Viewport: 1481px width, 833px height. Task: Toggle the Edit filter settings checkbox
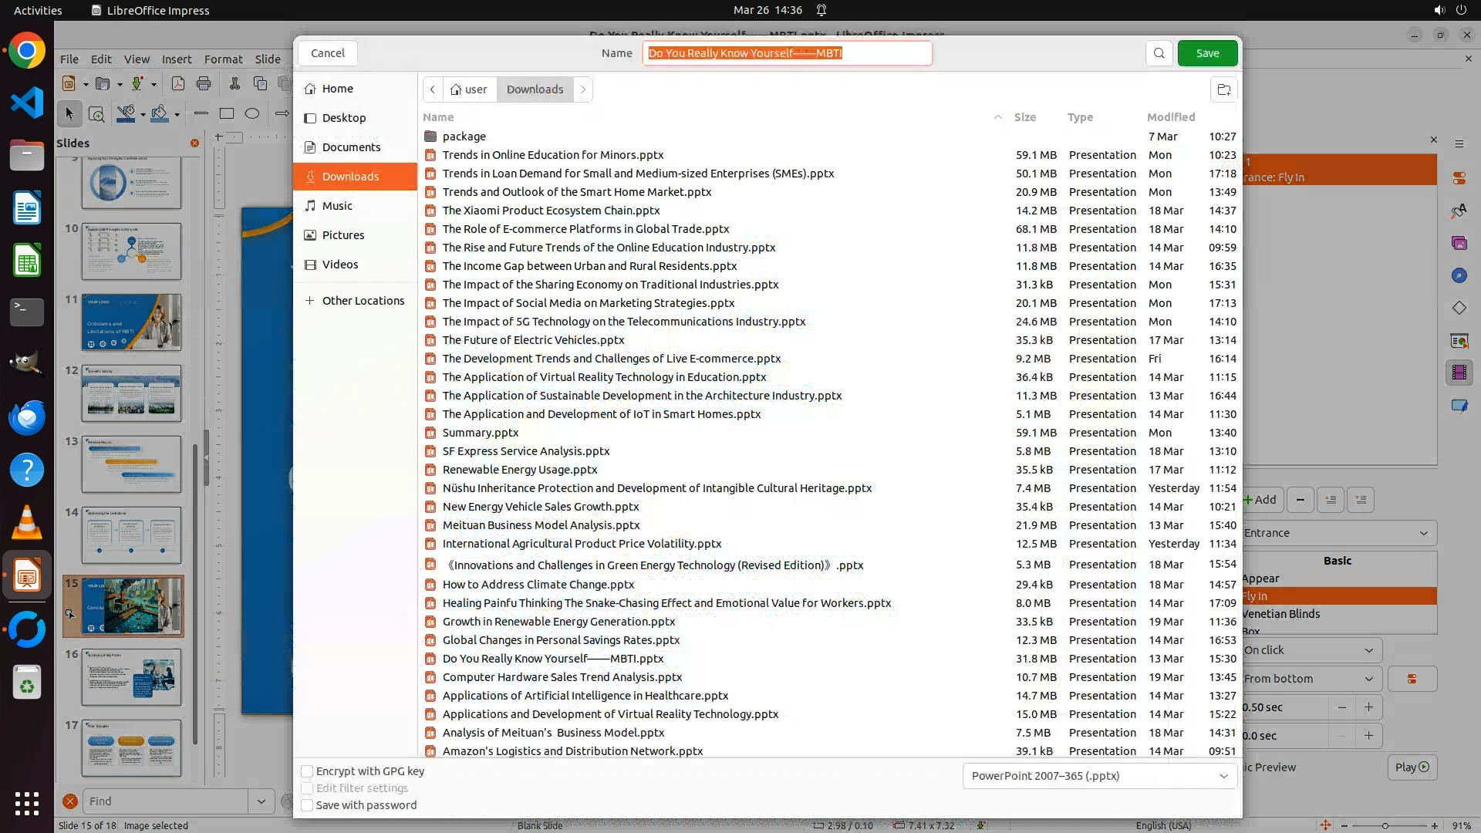(x=307, y=788)
